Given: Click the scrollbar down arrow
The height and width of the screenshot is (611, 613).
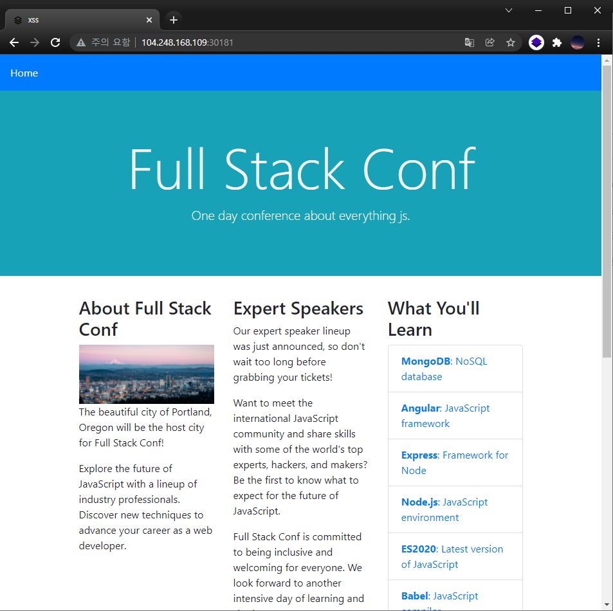Looking at the screenshot, I should tap(607, 605).
